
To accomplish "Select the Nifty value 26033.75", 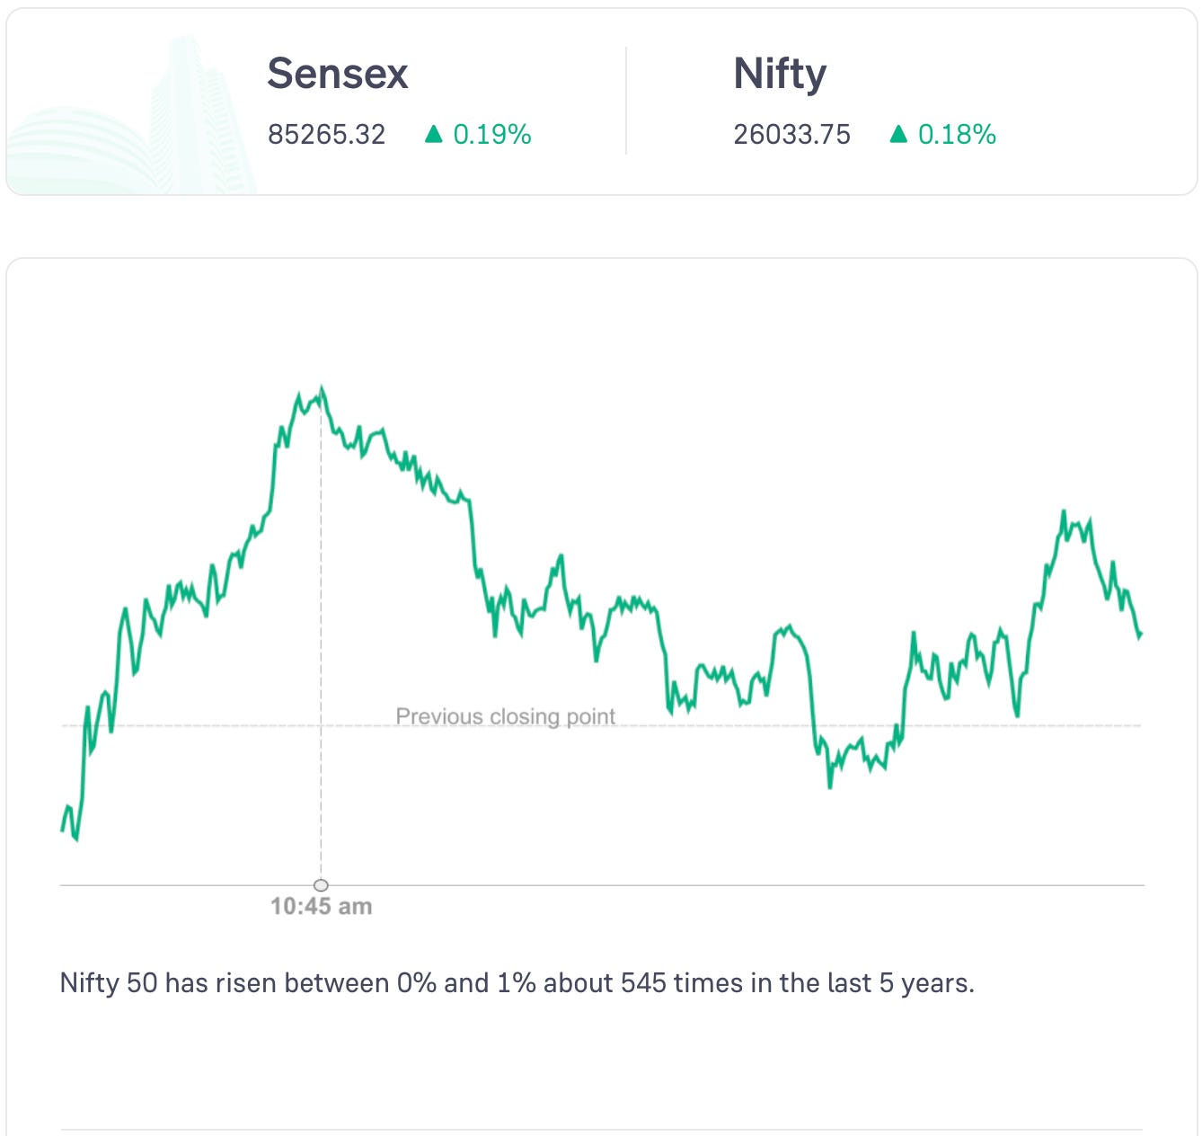I will (x=791, y=135).
